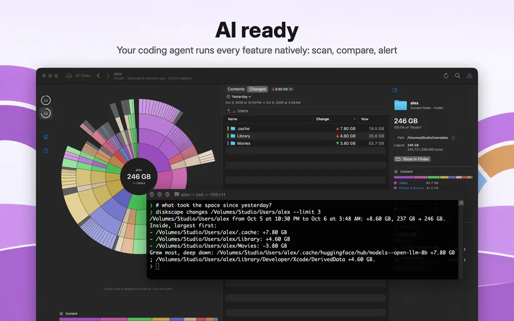Toggle the inspector panel sidebar icon
This screenshot has height=321, width=514.
click(x=395, y=90)
